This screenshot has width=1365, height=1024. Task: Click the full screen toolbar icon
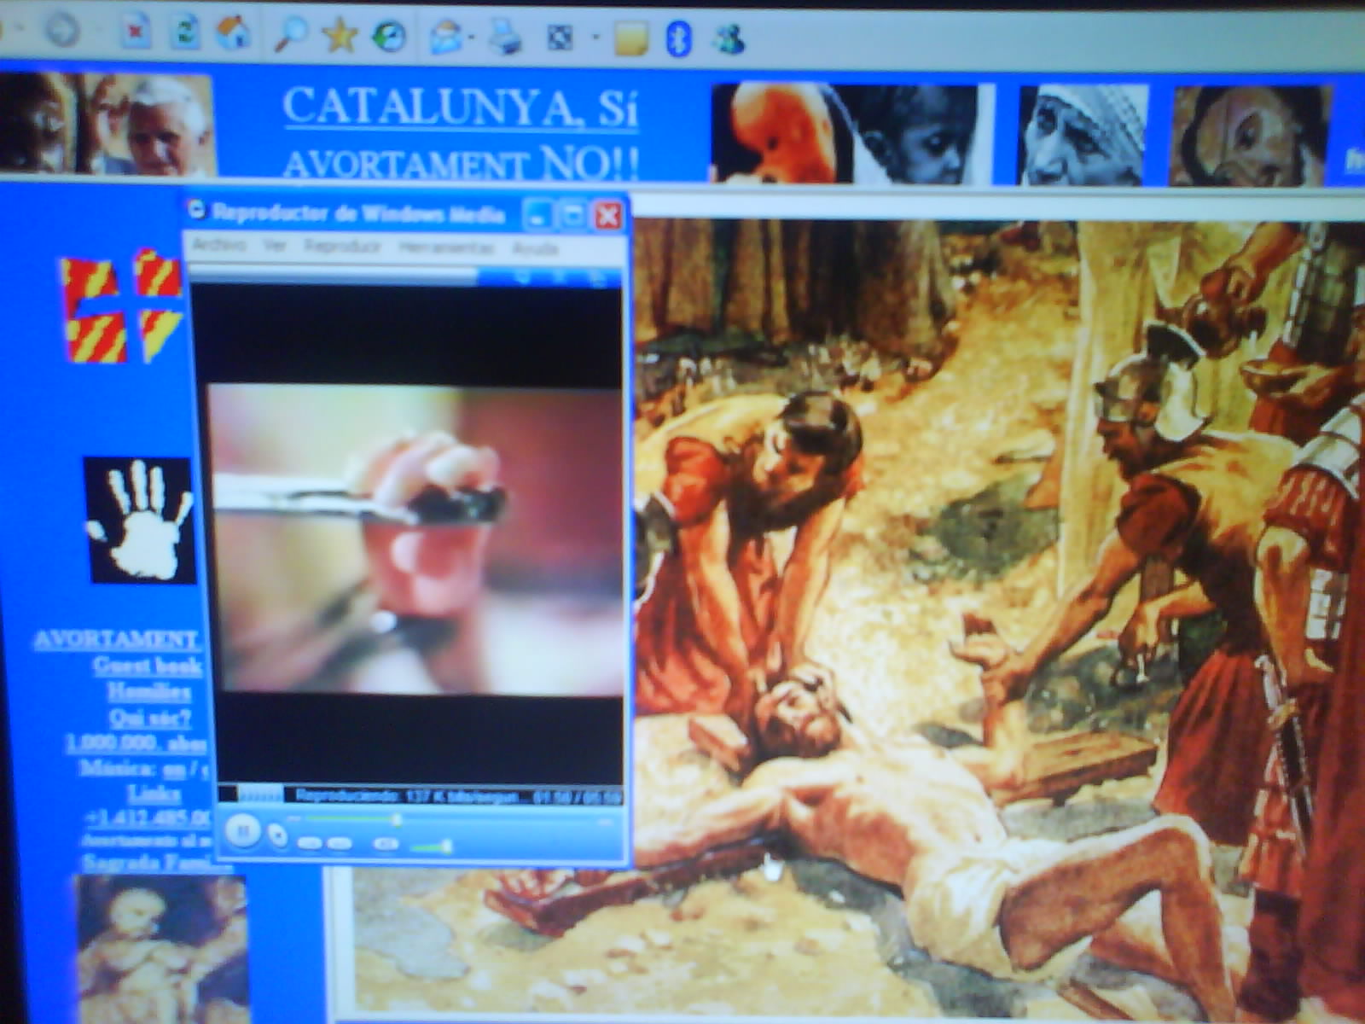coord(560,38)
